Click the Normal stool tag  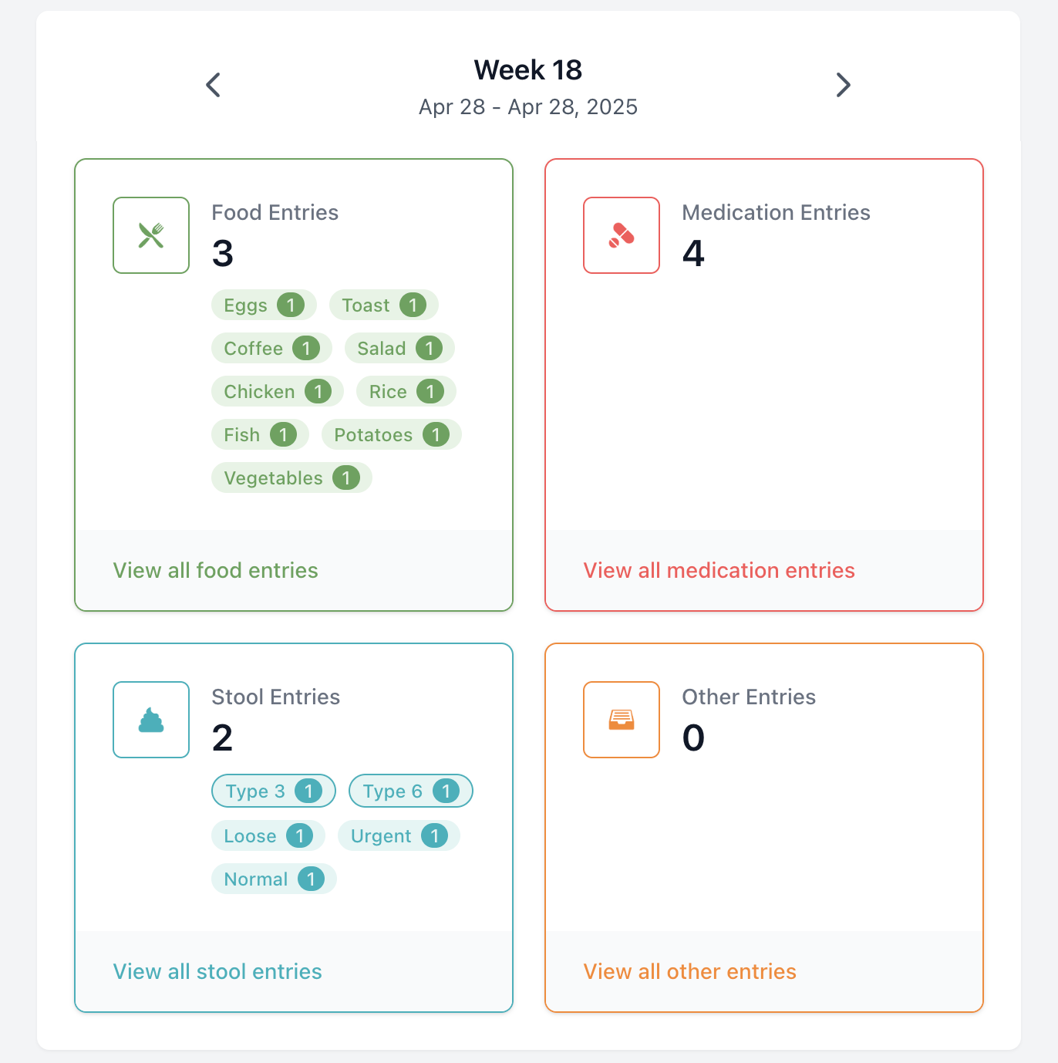point(273,879)
